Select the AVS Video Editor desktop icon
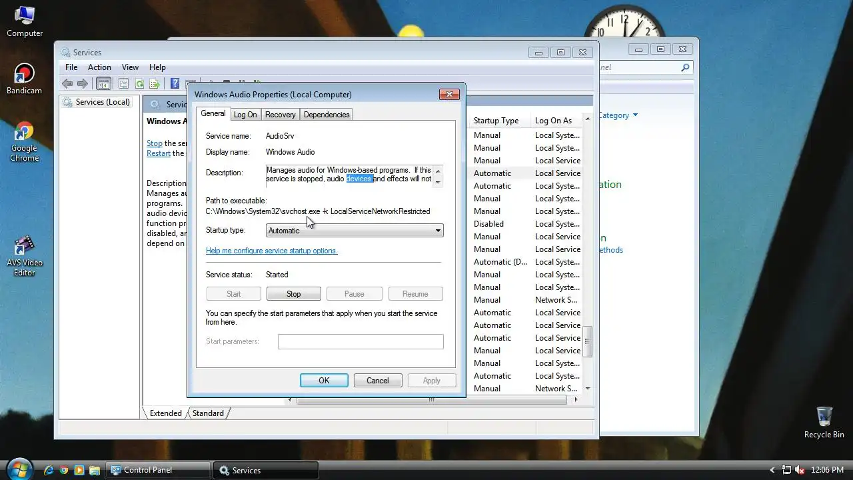This screenshot has width=853, height=480. tap(25, 256)
